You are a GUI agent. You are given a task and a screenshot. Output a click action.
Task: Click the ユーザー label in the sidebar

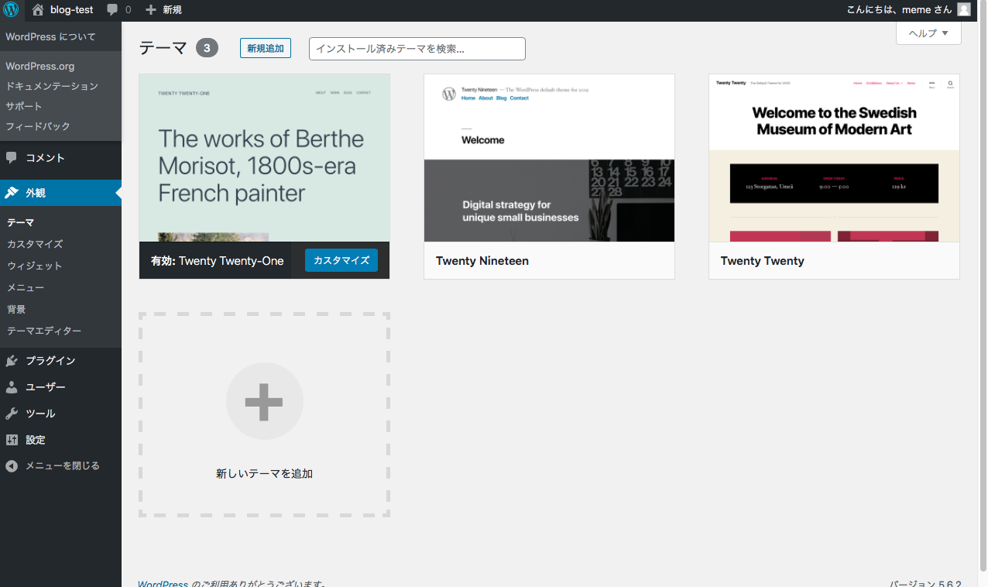click(x=46, y=387)
